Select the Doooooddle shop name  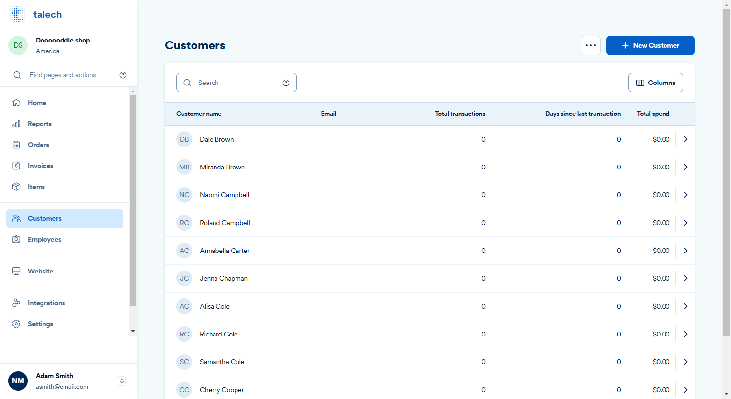pos(63,40)
